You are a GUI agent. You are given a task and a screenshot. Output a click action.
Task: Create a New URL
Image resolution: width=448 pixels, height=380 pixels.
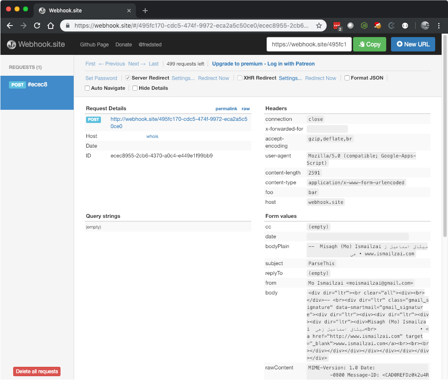[x=413, y=44]
